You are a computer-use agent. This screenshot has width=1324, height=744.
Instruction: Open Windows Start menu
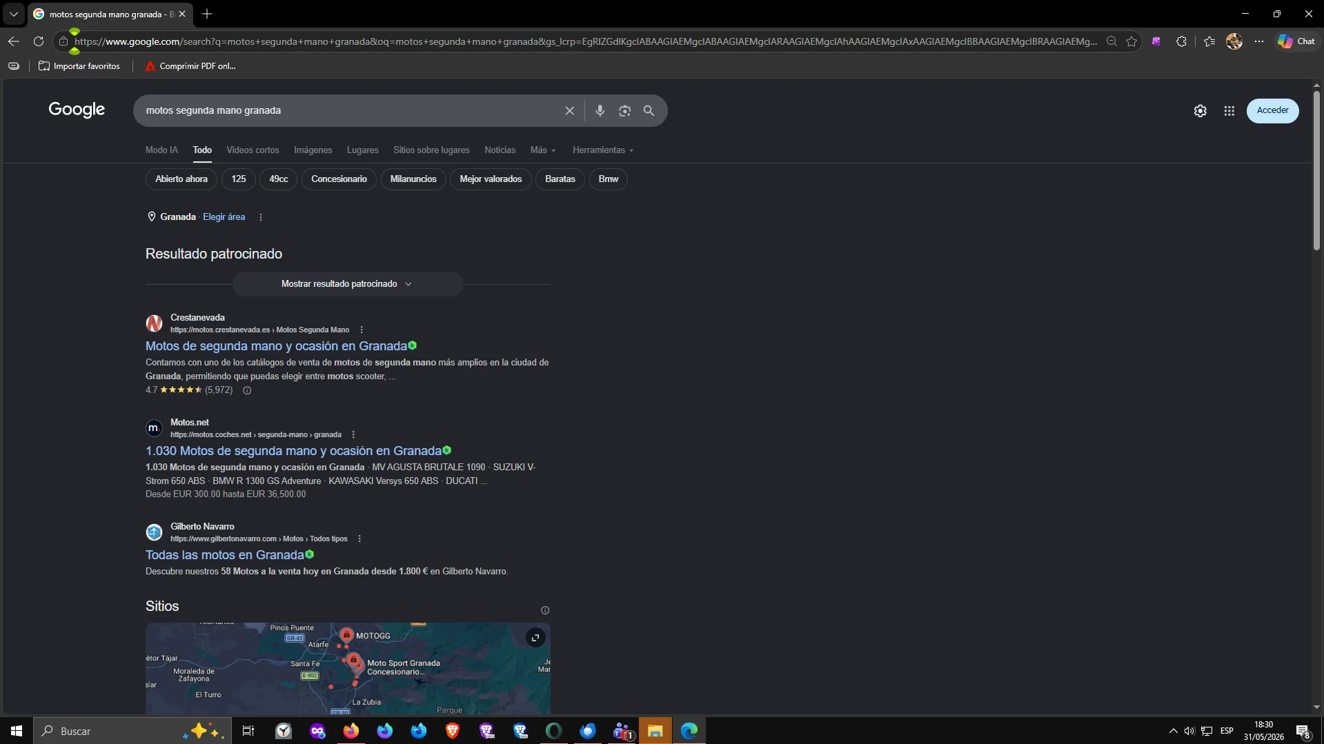pyautogui.click(x=17, y=731)
